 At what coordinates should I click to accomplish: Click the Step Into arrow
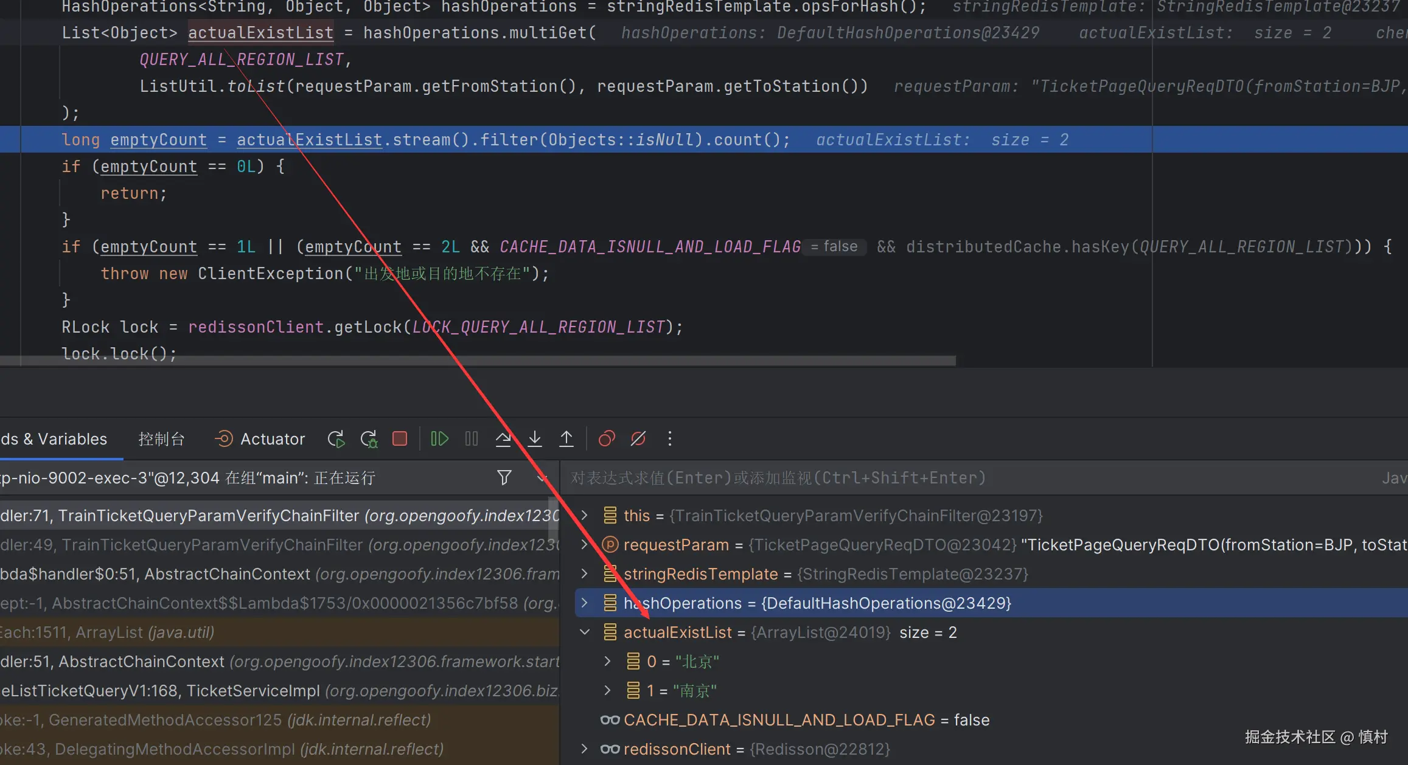535,439
